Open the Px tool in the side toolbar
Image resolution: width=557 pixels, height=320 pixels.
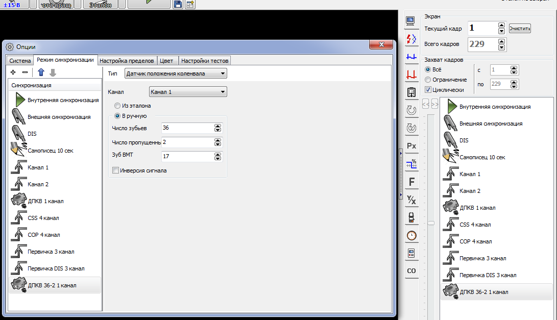411,146
